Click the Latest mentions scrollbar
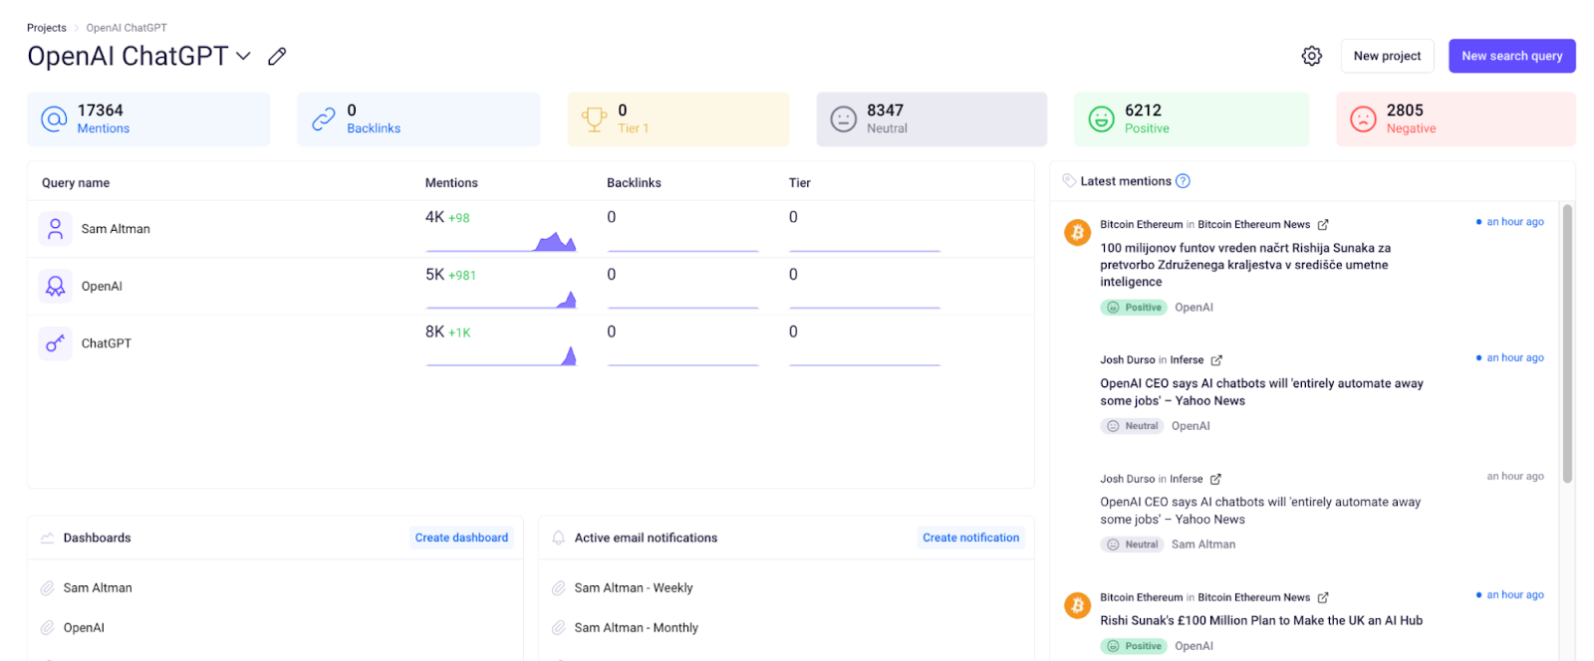The height and width of the screenshot is (661, 1594). (x=1567, y=343)
